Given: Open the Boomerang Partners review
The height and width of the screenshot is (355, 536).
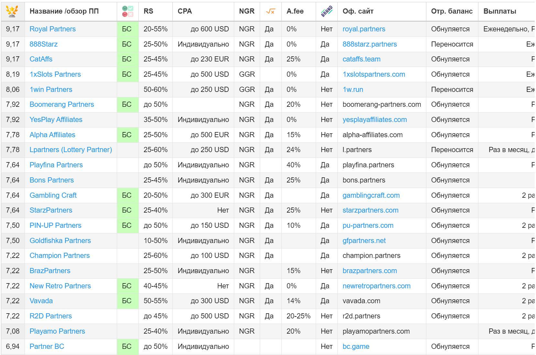Looking at the screenshot, I should coord(61,104).
